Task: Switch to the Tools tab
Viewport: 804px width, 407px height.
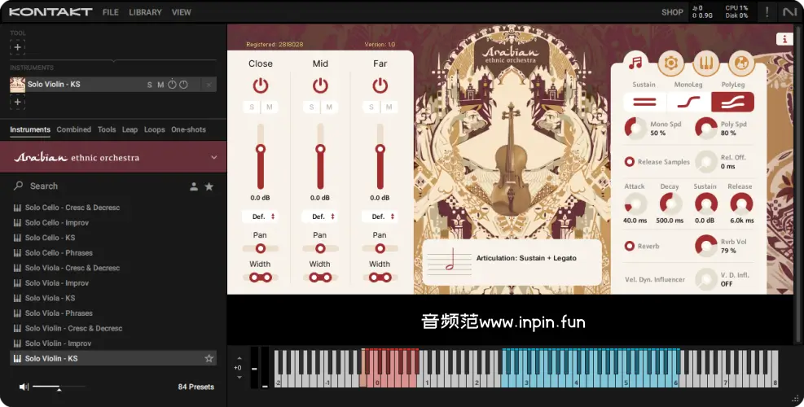Action: click(107, 129)
